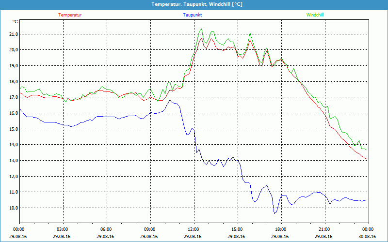The width and height of the screenshot is (388, 242).
Task: Click the 30.08.16 date label
Action: tap(368, 237)
